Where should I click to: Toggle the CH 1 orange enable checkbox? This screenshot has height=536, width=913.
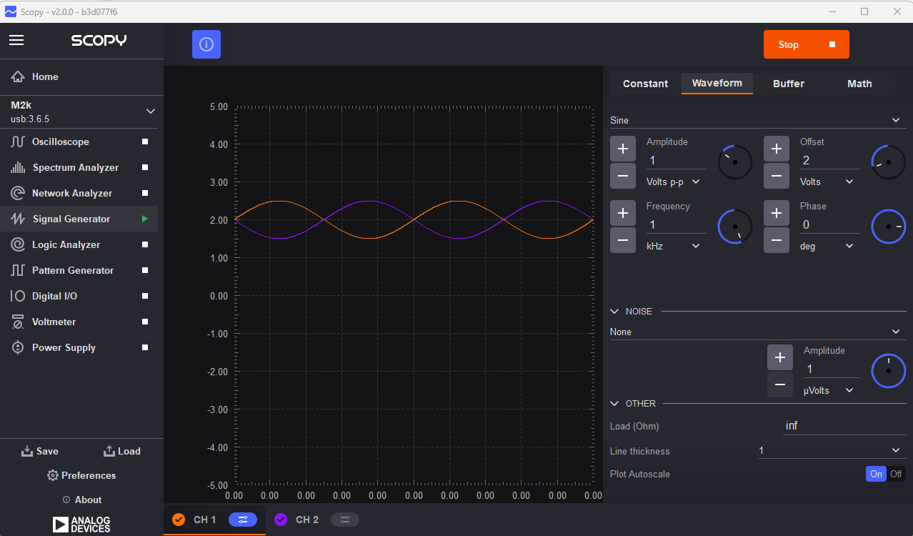pos(179,520)
